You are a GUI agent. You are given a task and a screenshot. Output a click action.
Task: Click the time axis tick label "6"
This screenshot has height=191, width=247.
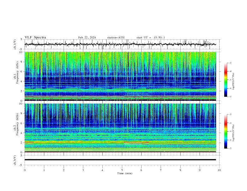[x=141, y=170]
